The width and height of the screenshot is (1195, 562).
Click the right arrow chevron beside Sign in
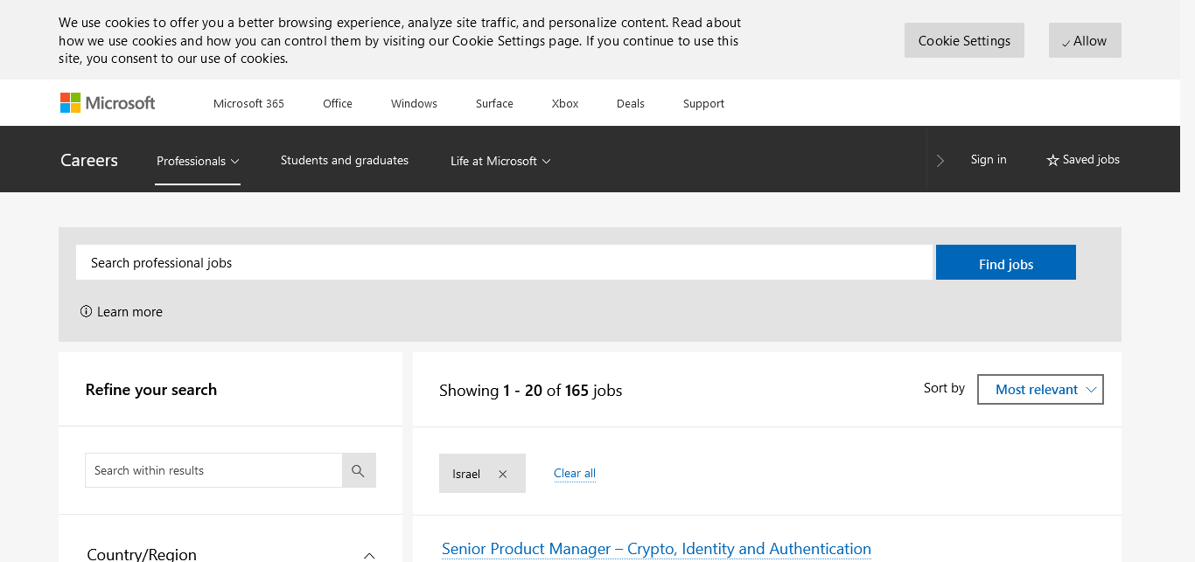pos(940,161)
